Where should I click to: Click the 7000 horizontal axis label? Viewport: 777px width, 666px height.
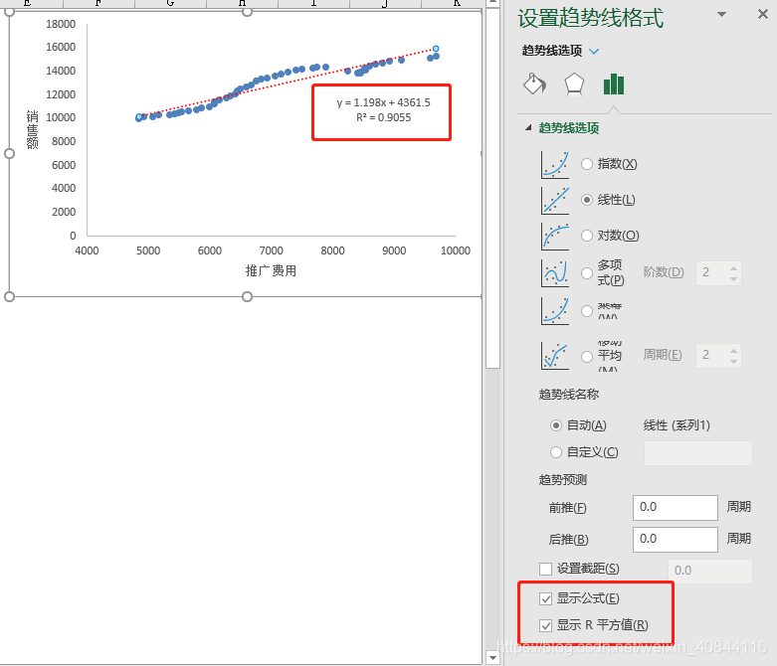click(271, 250)
